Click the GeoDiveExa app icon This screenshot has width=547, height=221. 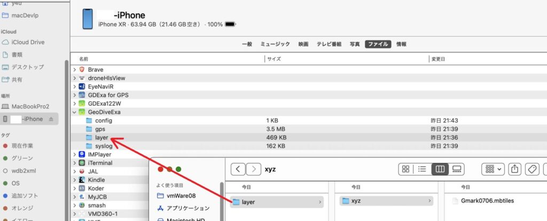[x=82, y=112]
